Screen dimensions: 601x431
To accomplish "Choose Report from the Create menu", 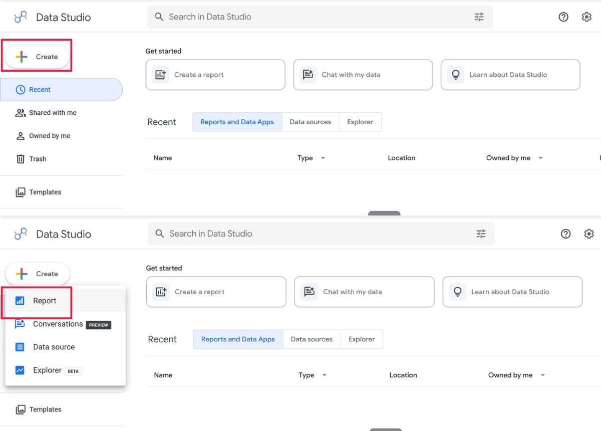I will click(x=65, y=301).
